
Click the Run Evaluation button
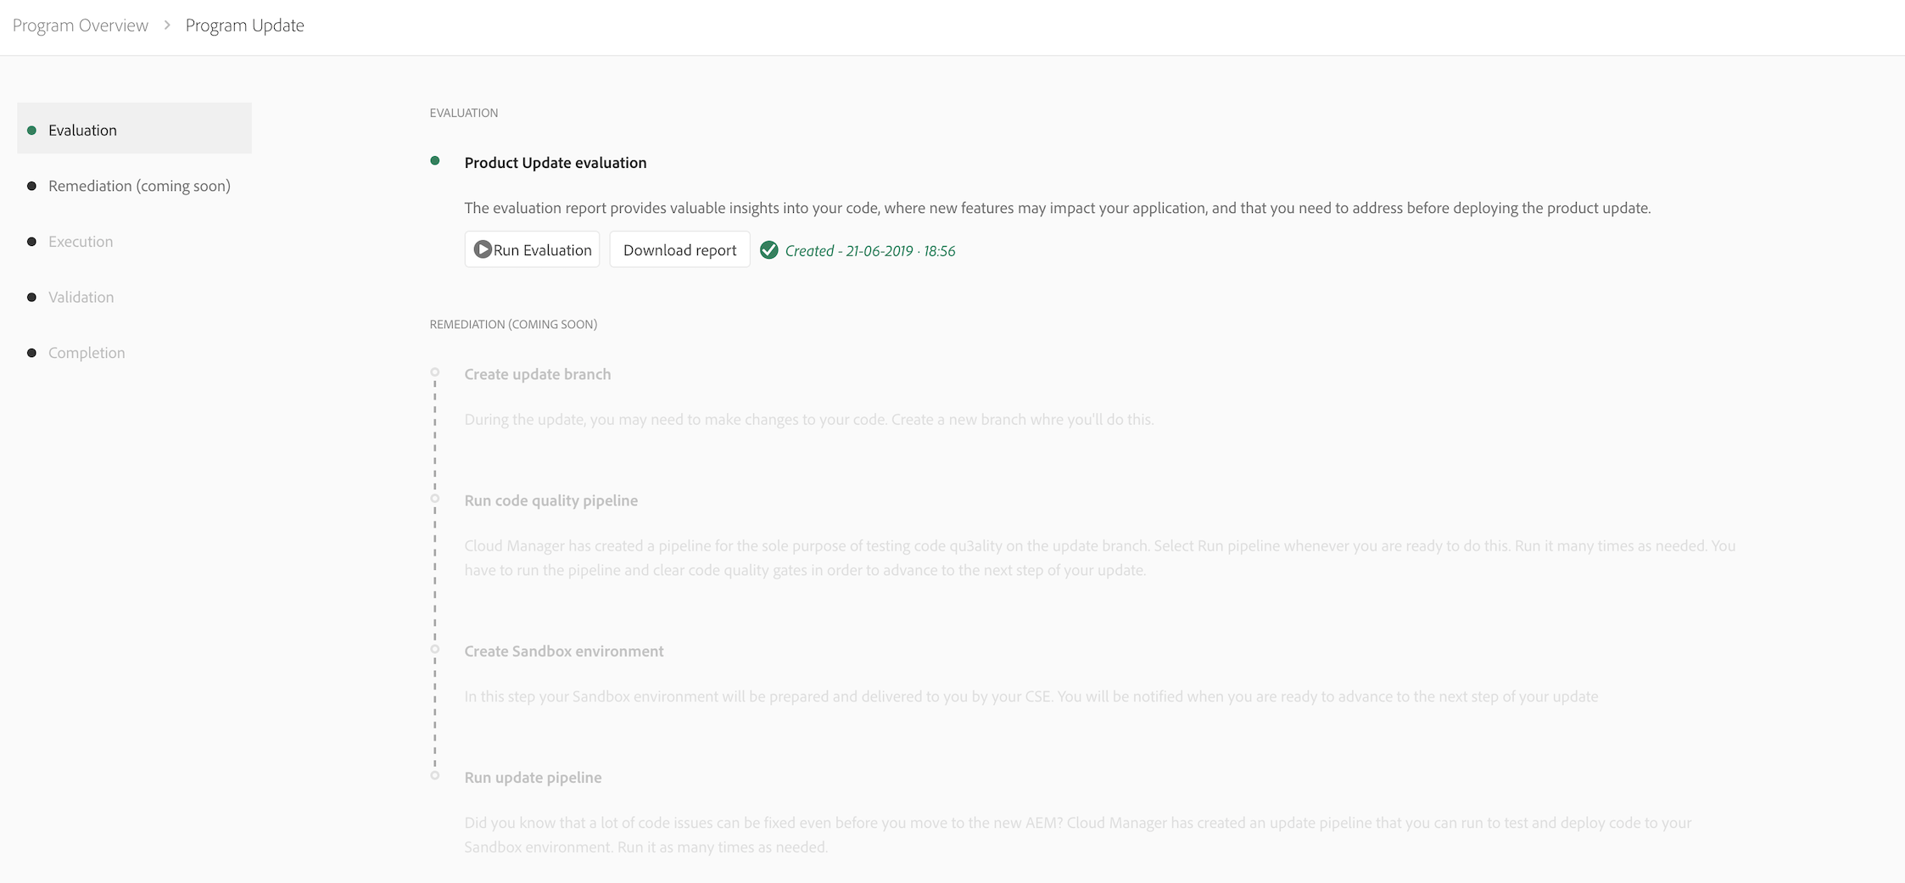(x=532, y=249)
